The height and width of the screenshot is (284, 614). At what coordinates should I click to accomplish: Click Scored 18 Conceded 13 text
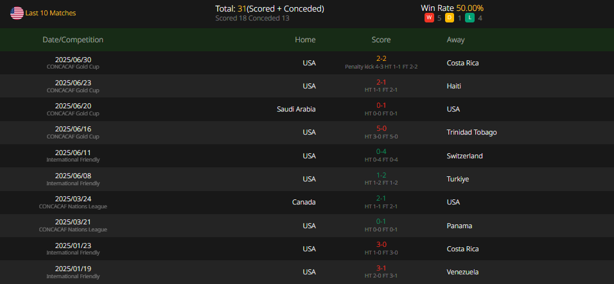[252, 18]
